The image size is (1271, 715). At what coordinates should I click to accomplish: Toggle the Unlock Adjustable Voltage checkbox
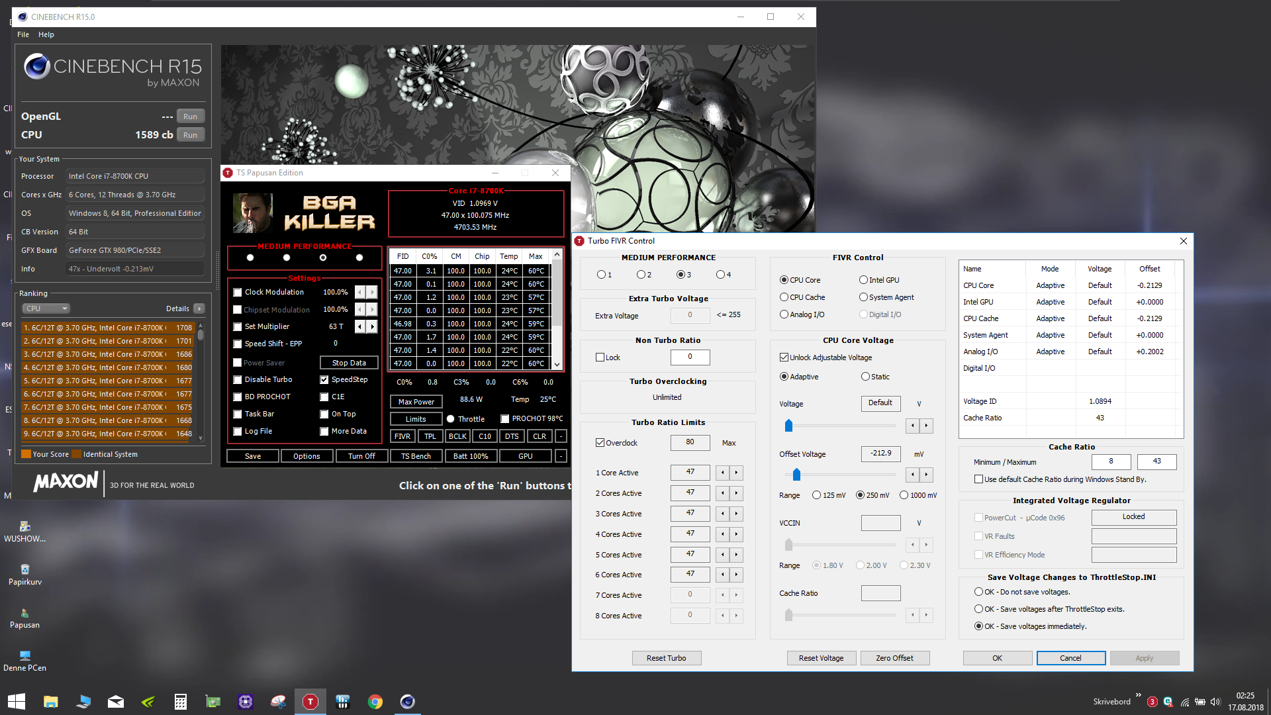[784, 358]
